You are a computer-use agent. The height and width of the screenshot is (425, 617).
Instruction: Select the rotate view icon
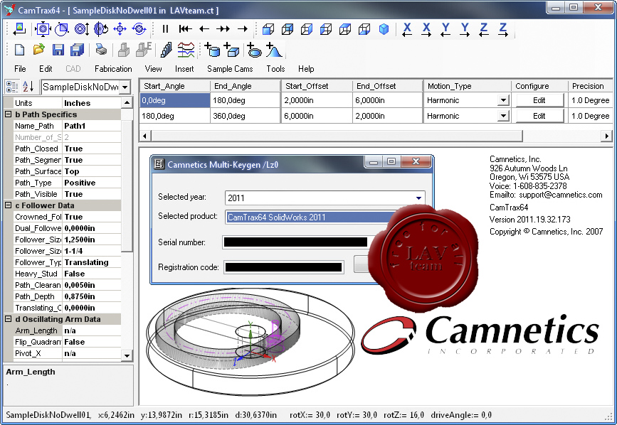click(x=101, y=28)
